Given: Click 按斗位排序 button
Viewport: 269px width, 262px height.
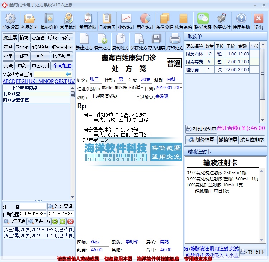Looking at the screenshot, I should click(252, 140).
